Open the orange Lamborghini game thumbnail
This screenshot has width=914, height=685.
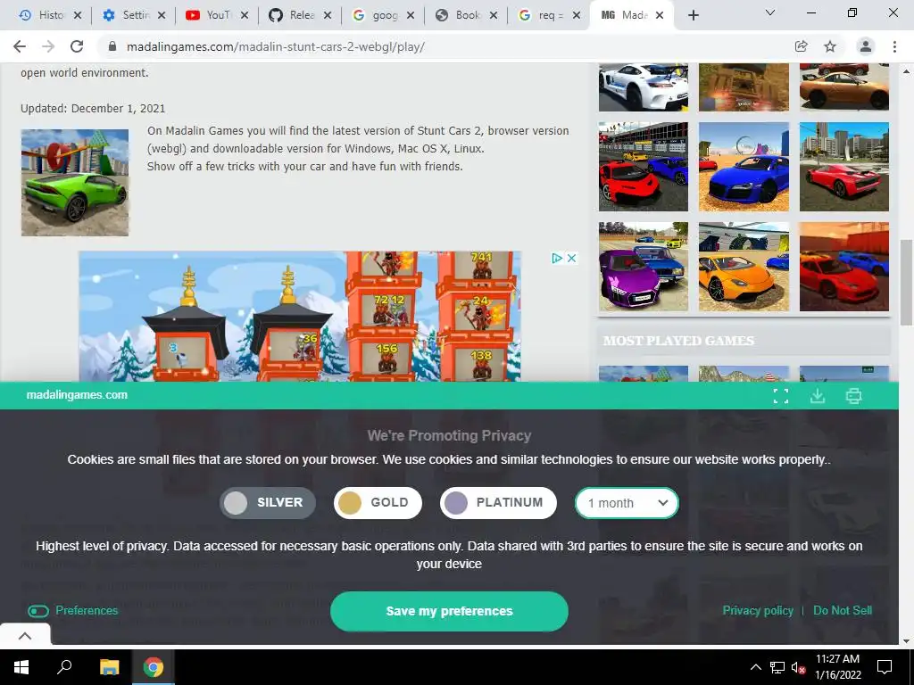pyautogui.click(x=744, y=266)
